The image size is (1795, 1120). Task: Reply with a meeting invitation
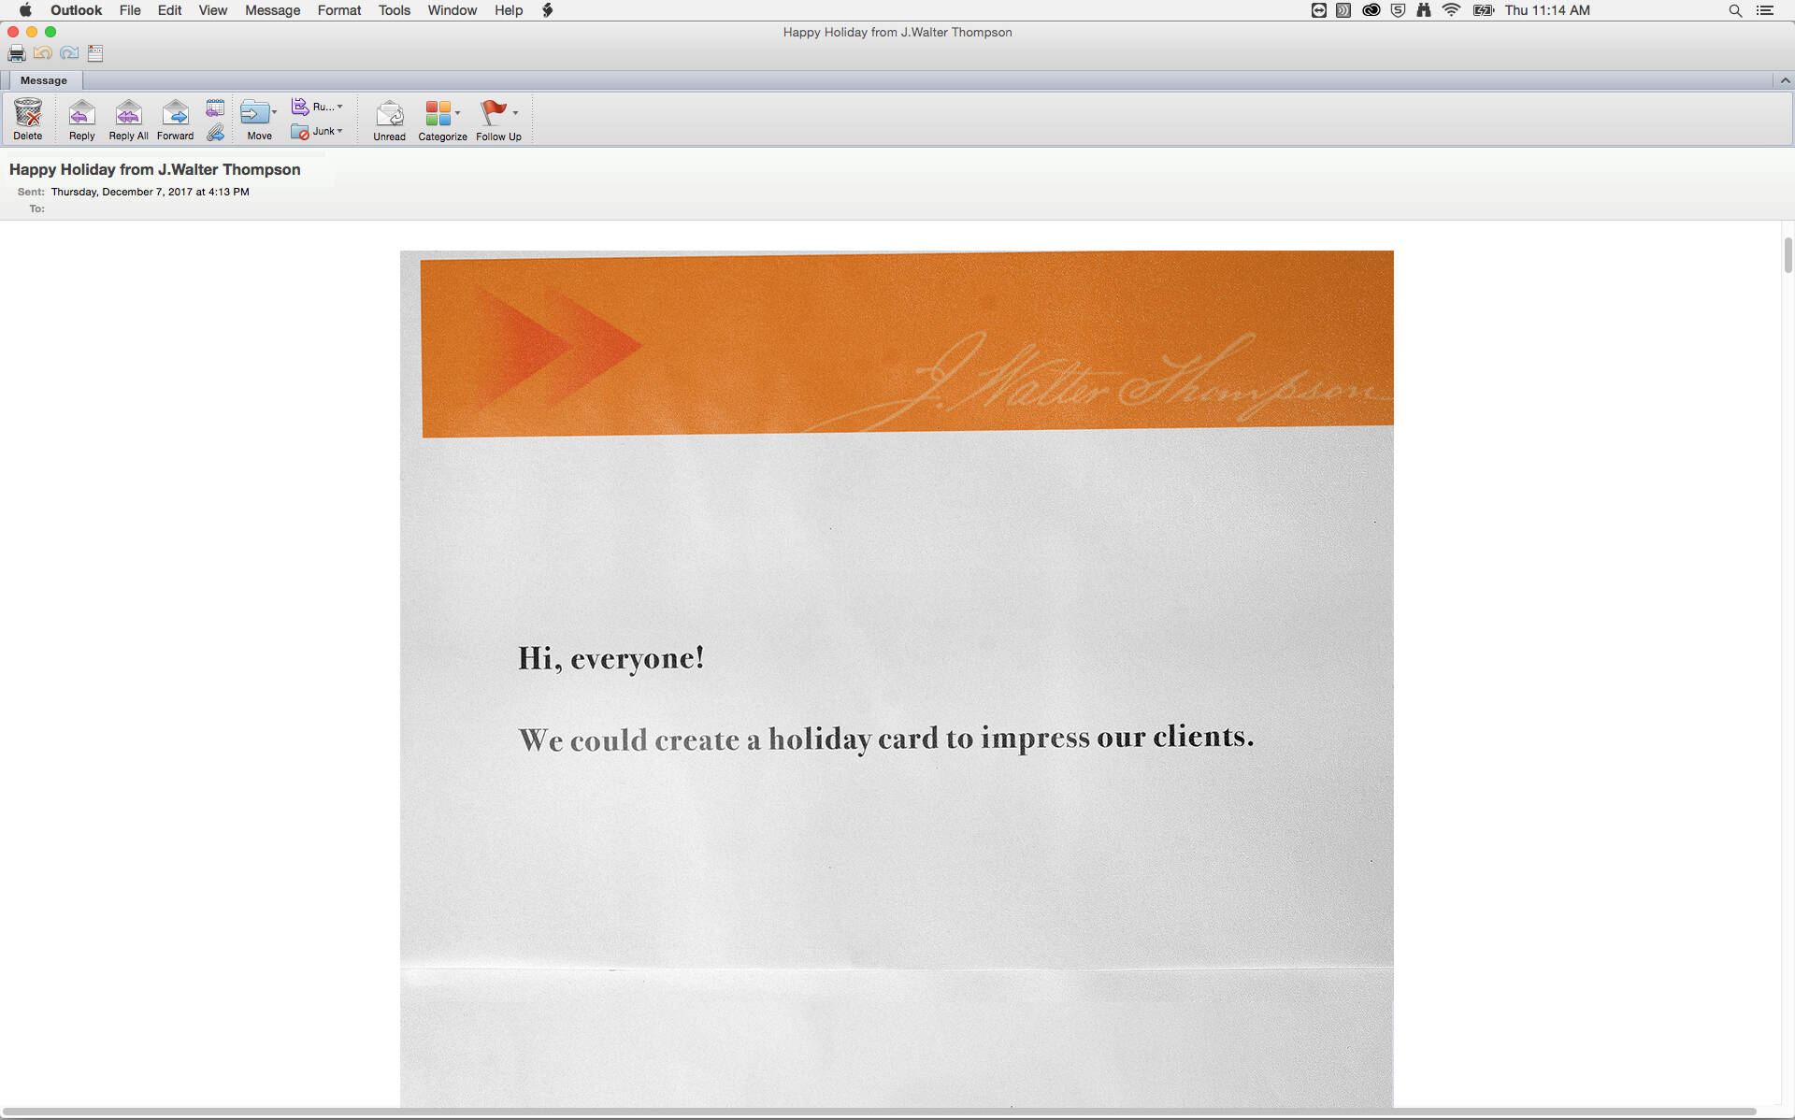tap(215, 108)
